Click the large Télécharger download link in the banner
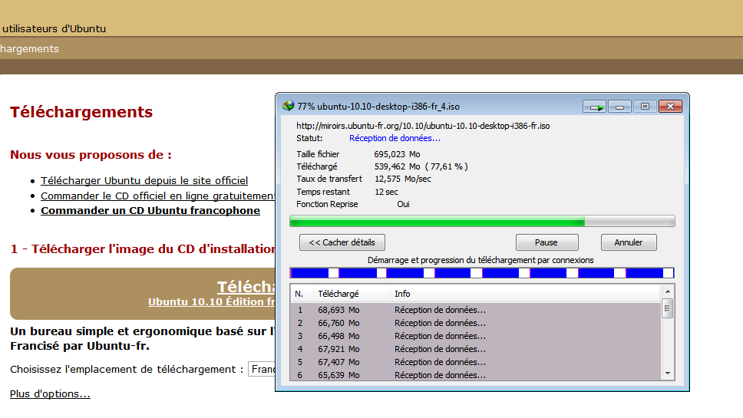This screenshot has width=743, height=418. 246,287
